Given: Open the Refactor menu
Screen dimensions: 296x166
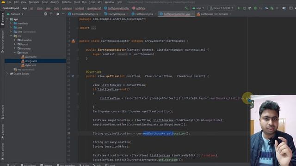Looking at the screenshot, I should 67,2.
